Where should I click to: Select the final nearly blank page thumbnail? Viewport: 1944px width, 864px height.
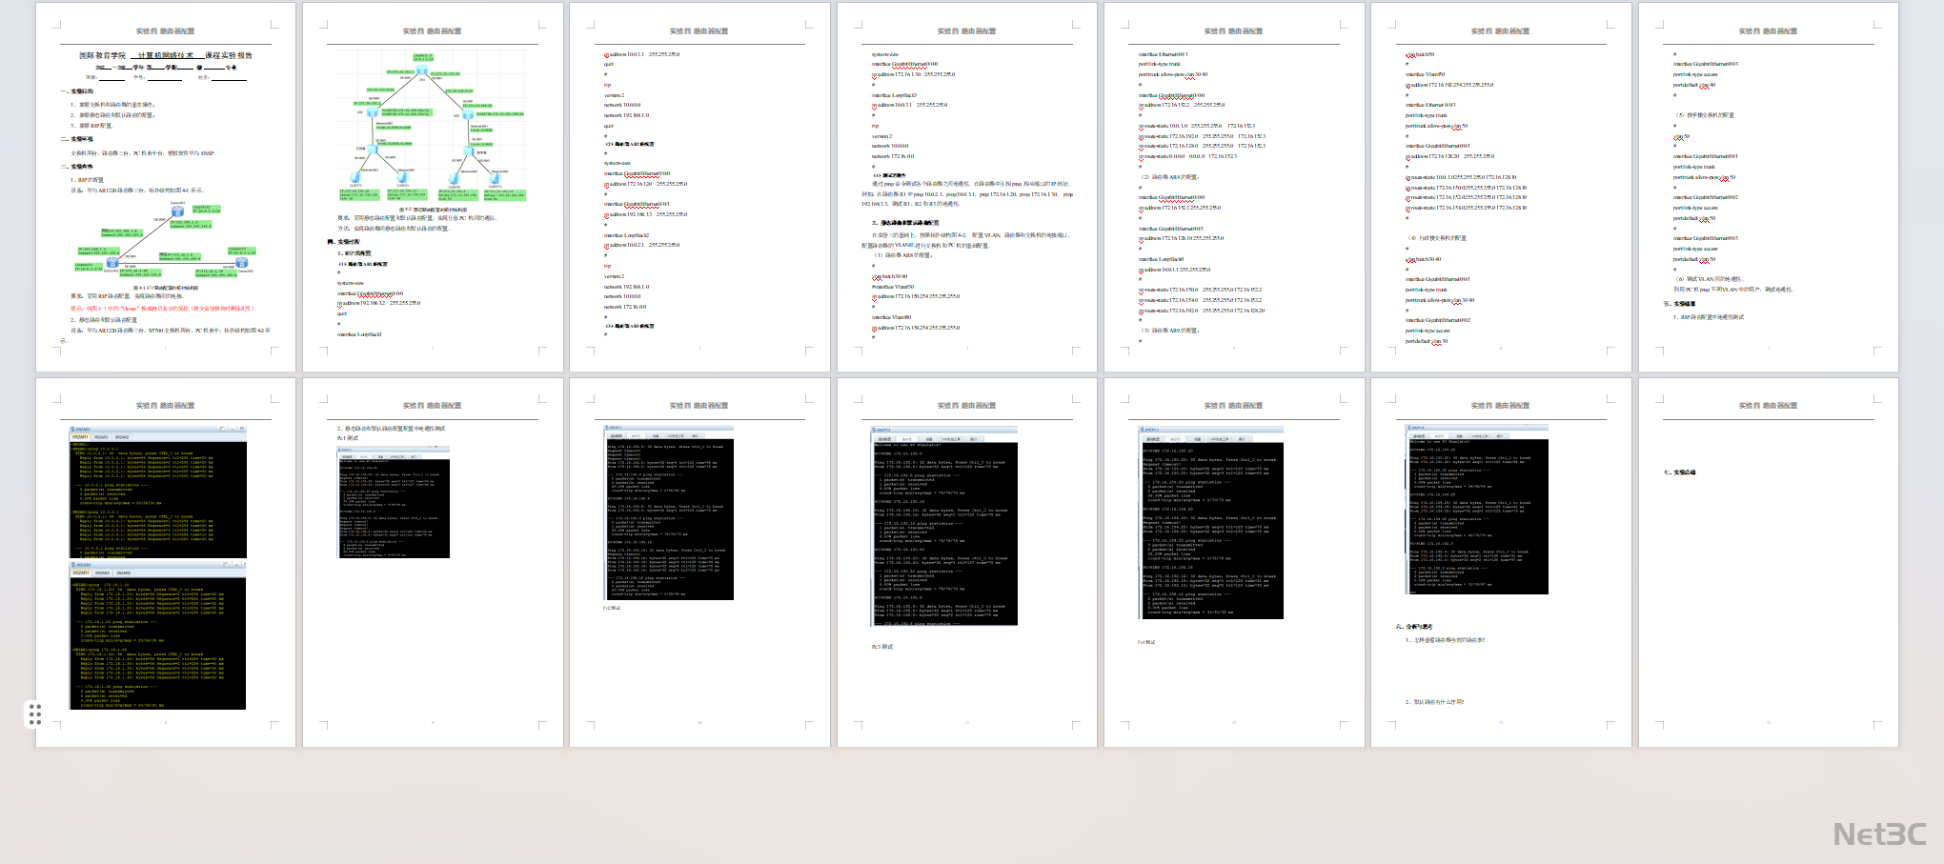click(x=1768, y=562)
